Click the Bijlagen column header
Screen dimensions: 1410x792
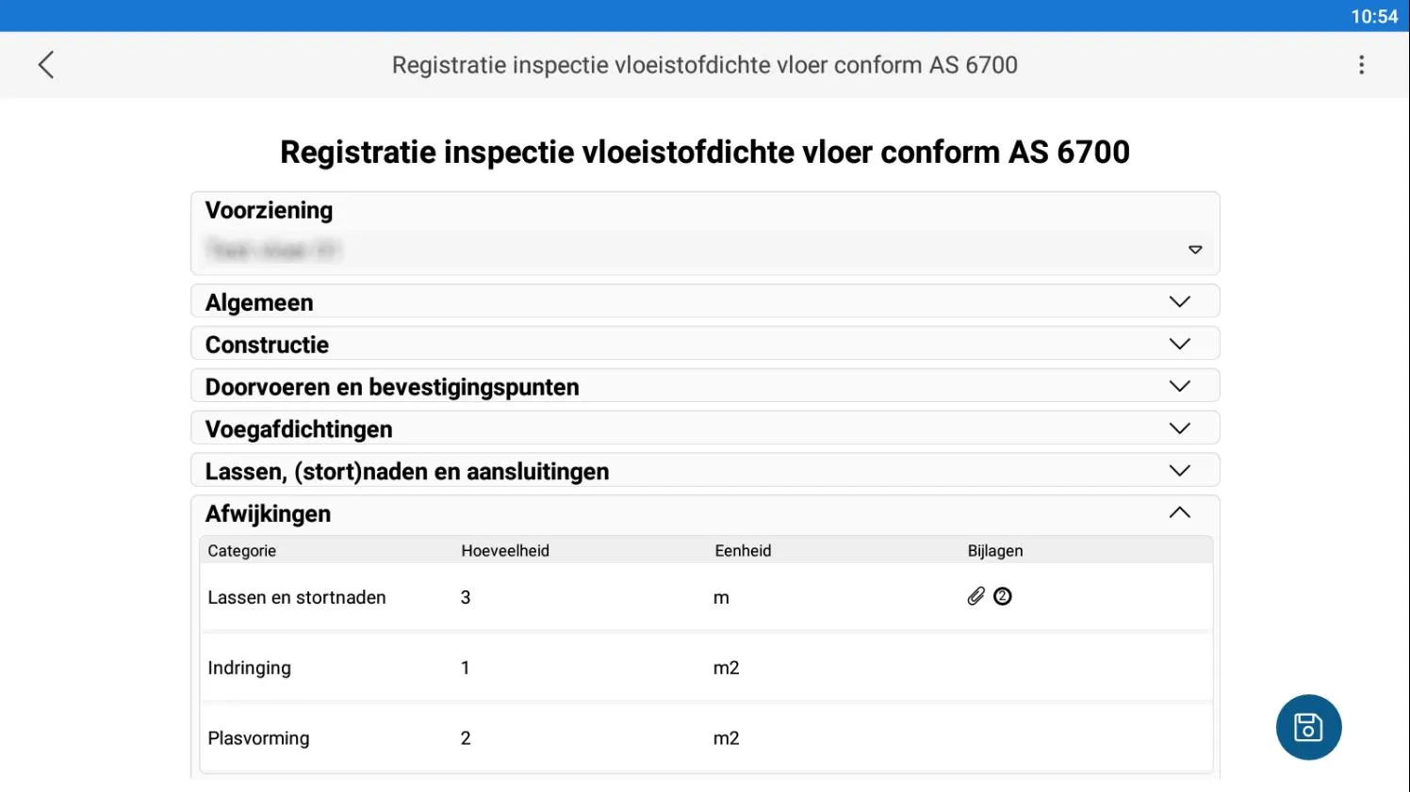coord(995,551)
